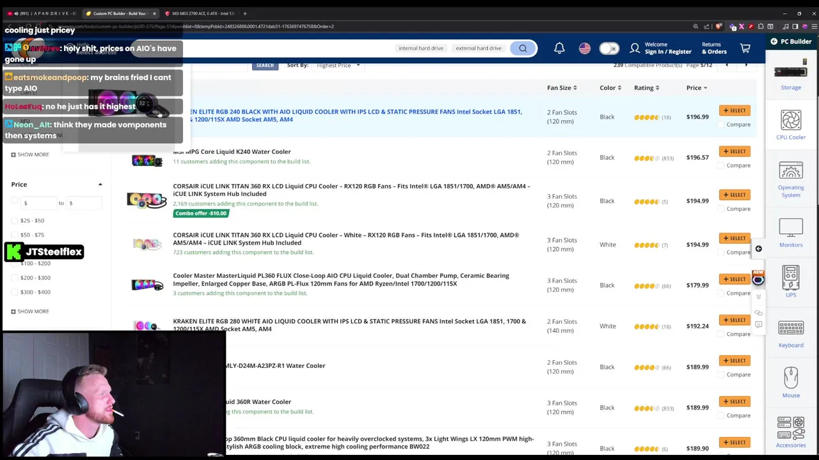Click the magnifier search button

pyautogui.click(x=523, y=49)
